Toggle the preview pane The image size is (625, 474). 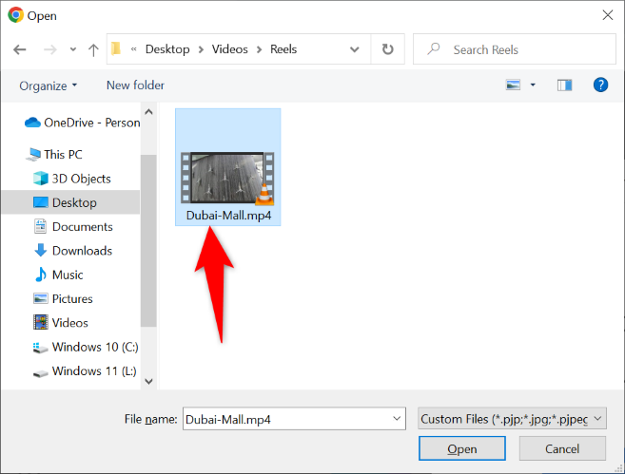pos(564,85)
